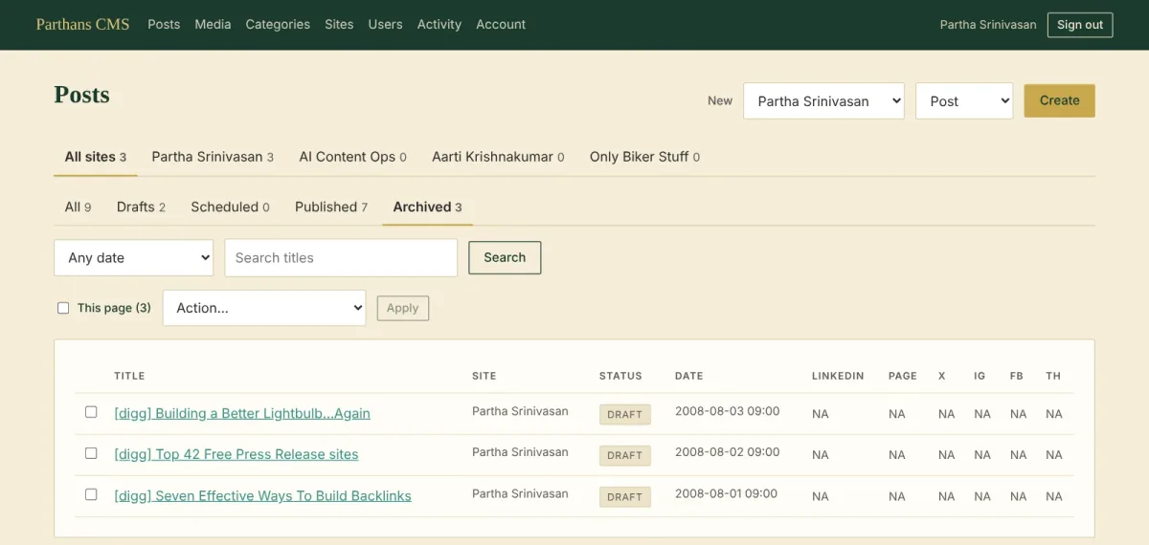
Task: Click the STATUS column header
Action: pos(620,376)
